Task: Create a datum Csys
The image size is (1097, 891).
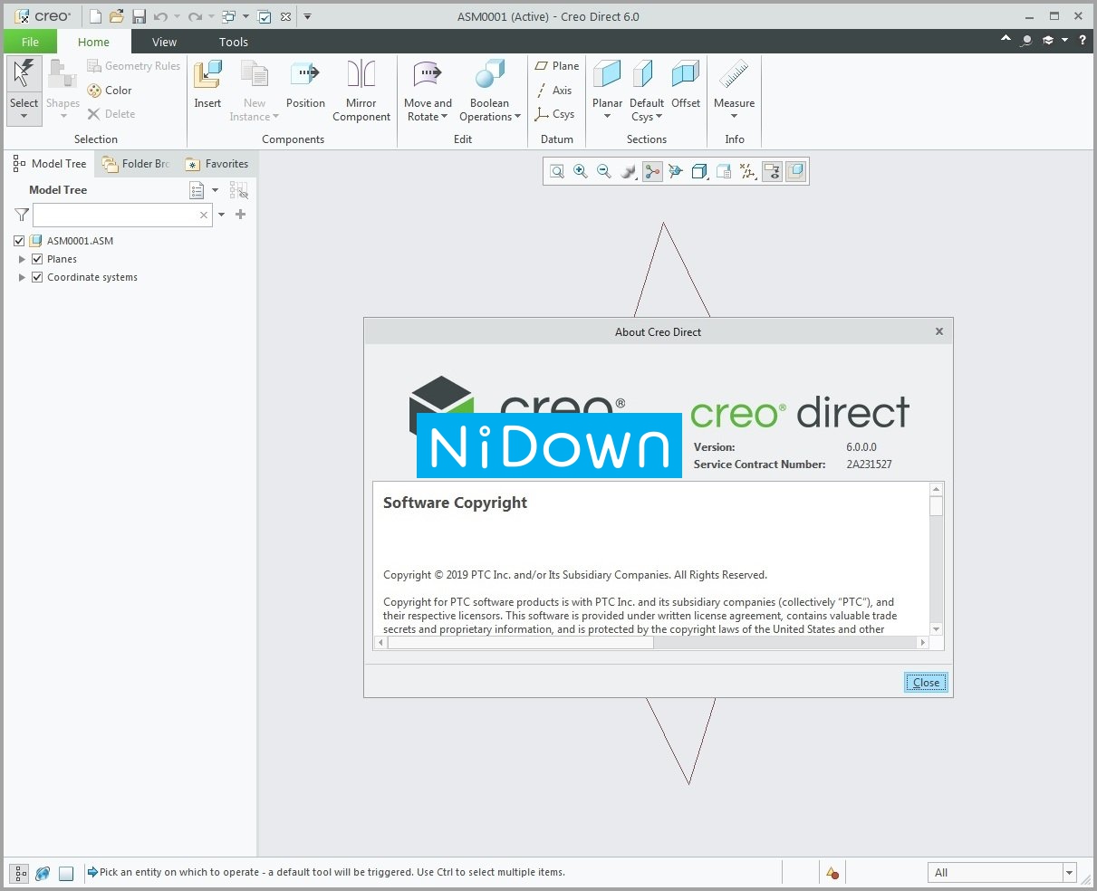Action: 554,114
